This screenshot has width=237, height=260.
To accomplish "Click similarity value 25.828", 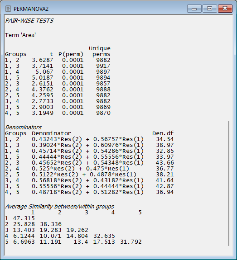I will [x=24, y=224].
